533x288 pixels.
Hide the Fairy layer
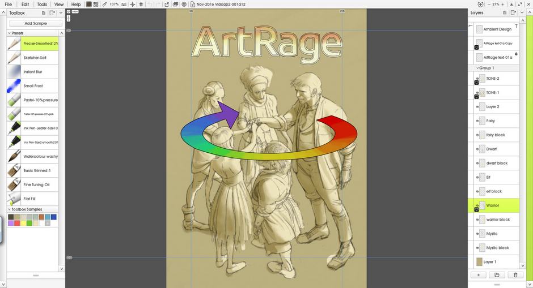tap(477, 121)
